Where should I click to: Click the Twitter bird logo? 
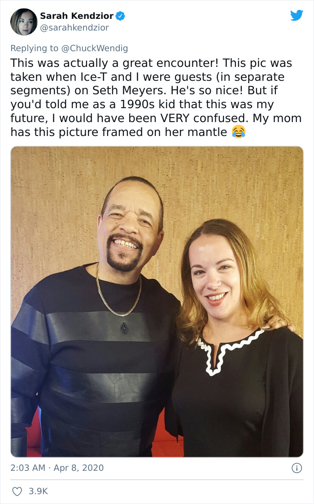297,16
